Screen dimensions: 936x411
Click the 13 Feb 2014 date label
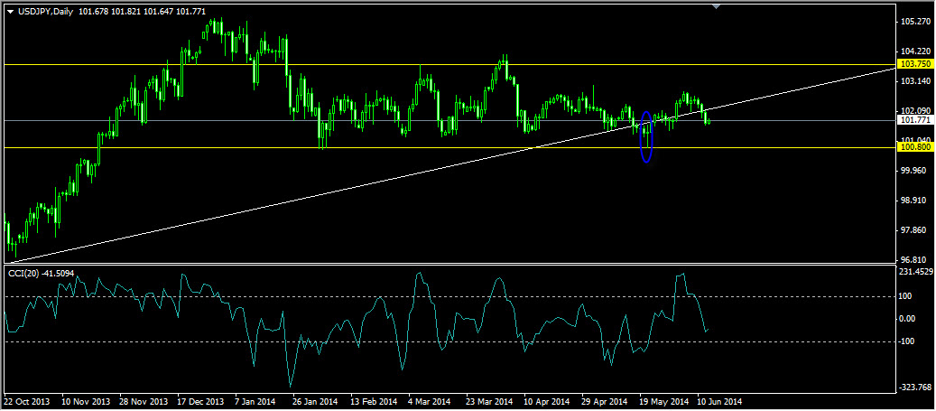(375, 401)
